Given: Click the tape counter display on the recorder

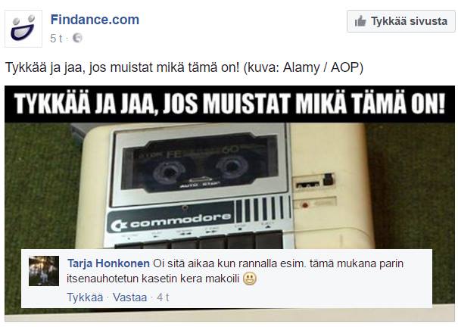Looking at the screenshot, I should pos(307,185).
